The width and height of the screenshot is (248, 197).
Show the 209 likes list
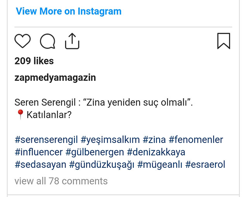coord(34,61)
